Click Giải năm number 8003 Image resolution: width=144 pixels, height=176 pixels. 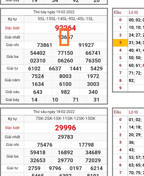(x=65, y=76)
